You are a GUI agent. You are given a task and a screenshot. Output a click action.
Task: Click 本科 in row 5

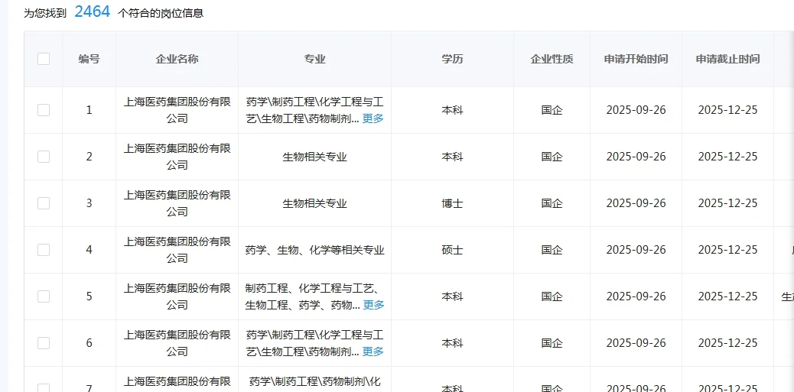(x=452, y=296)
